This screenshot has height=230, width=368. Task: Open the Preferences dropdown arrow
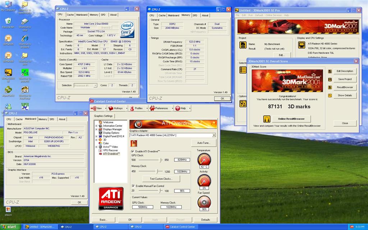click(172, 108)
